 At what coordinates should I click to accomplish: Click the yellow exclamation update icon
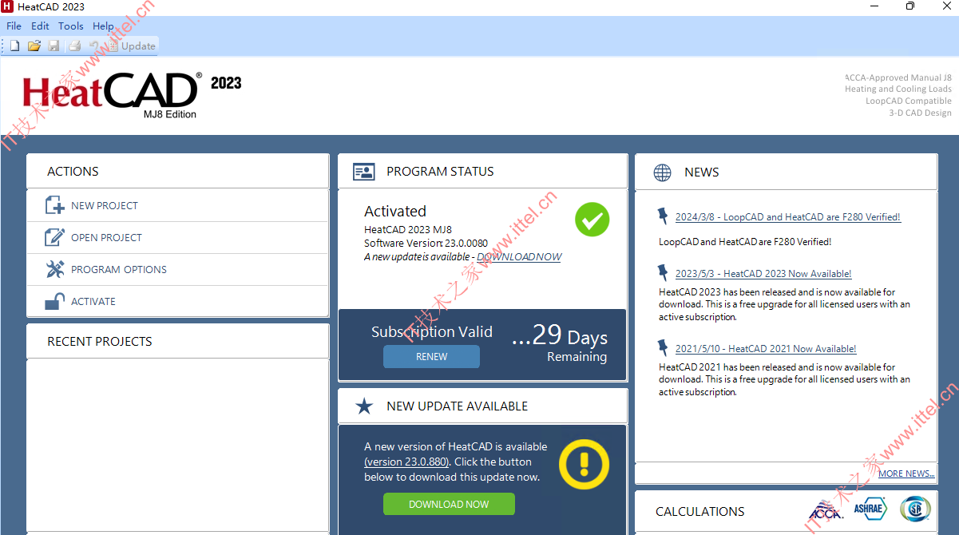coord(584,464)
